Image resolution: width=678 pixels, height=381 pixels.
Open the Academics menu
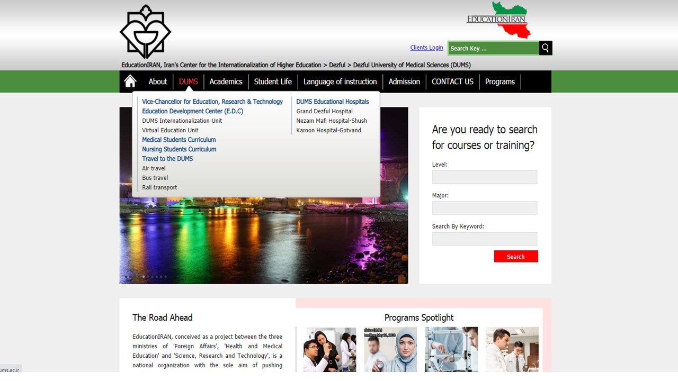coord(226,81)
